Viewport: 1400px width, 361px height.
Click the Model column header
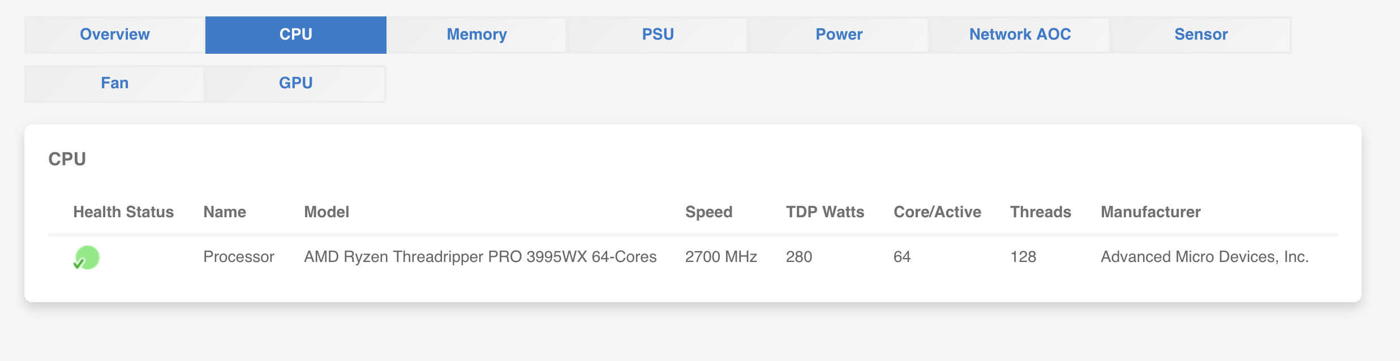327,212
